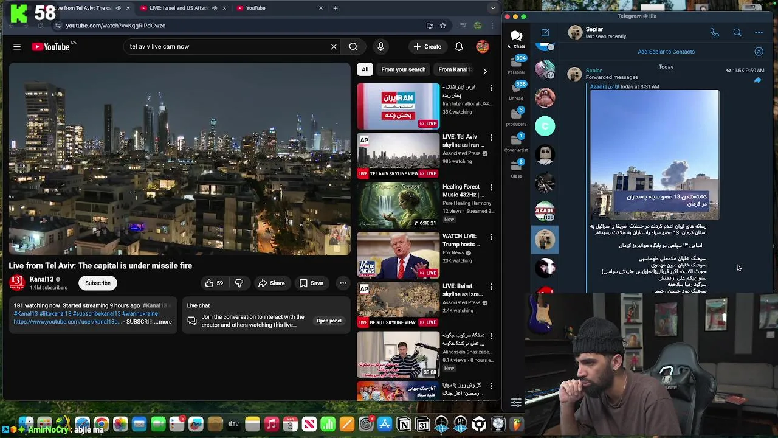Open options for Beirut skyline video

coord(491,287)
